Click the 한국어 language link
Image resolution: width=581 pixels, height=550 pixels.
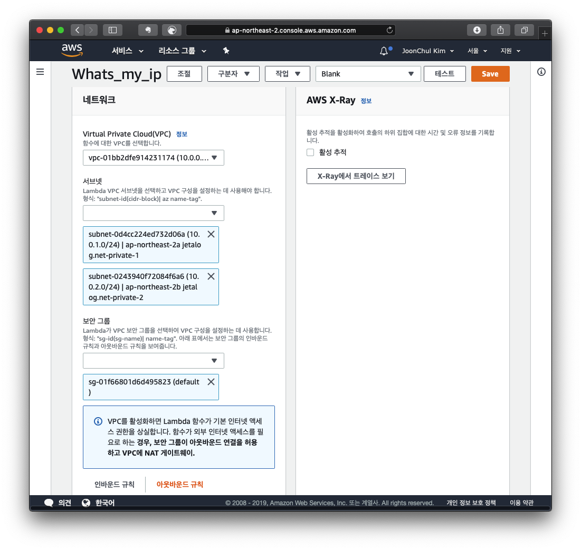click(x=105, y=503)
